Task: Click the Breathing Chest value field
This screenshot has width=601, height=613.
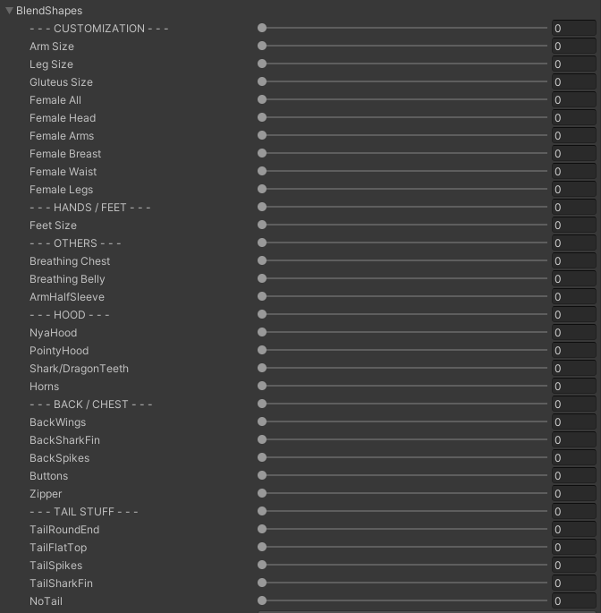Action: [573, 261]
